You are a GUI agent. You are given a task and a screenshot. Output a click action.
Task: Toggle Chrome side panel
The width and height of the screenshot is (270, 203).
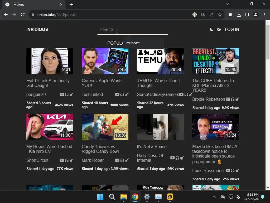pos(247,15)
